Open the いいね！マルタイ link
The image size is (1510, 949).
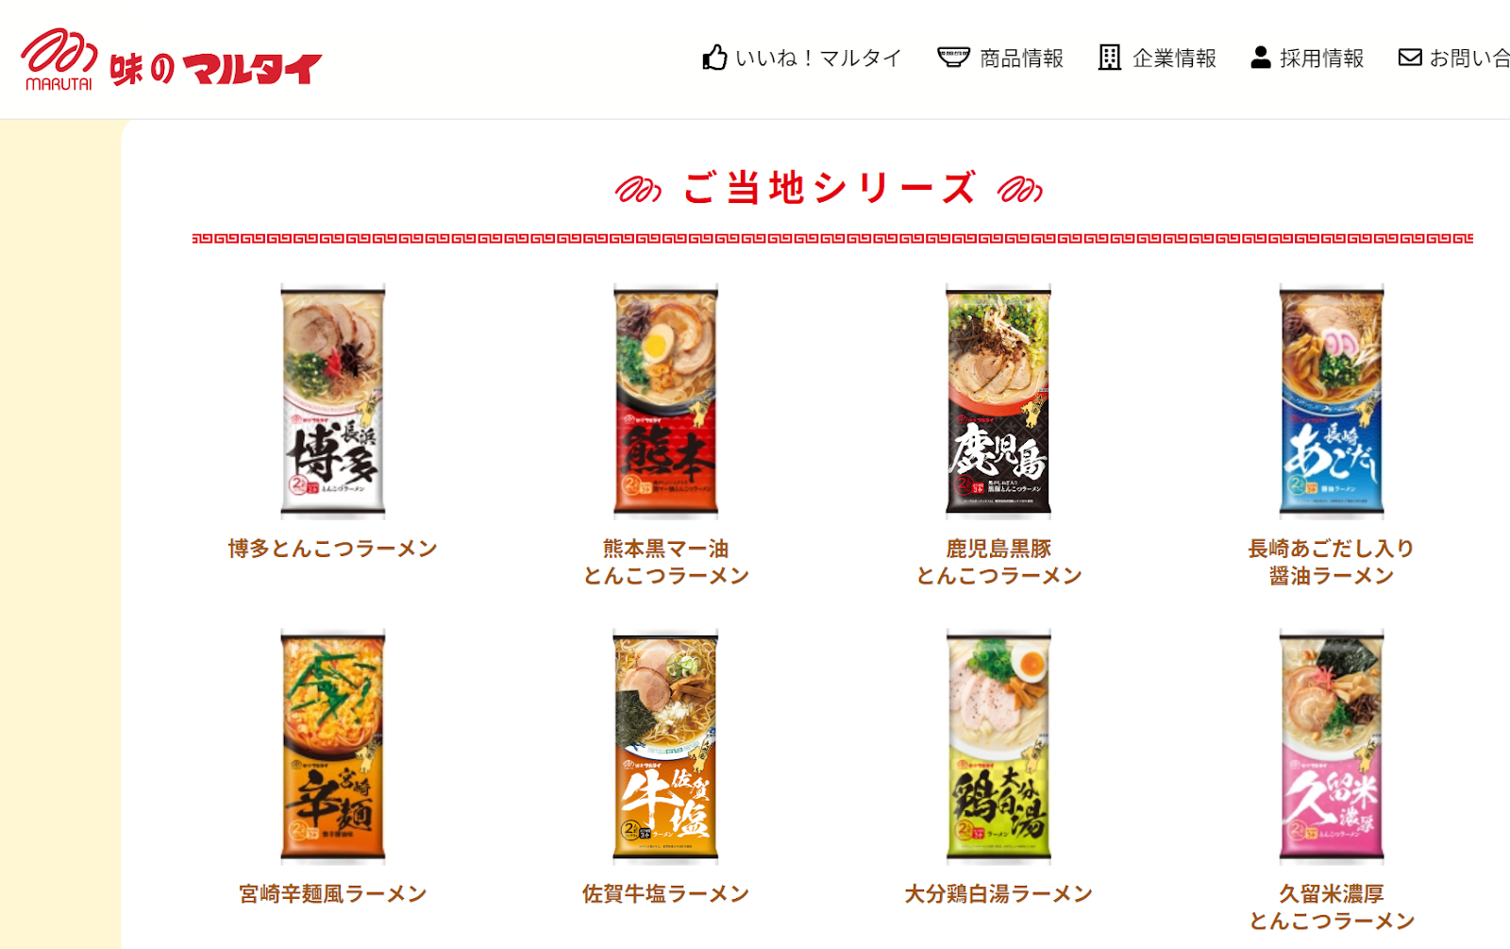click(818, 59)
